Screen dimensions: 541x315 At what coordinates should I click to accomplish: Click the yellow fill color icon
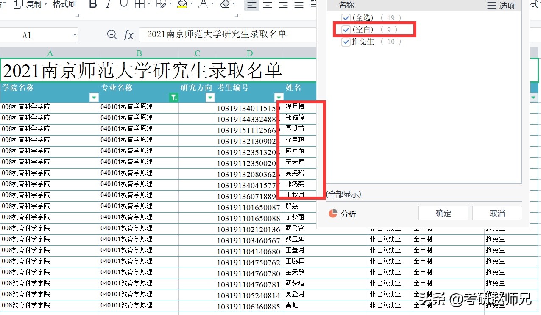[181, 4]
